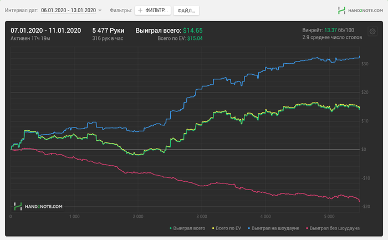The image size is (388, 240).
Task: Click the green total winnings line endpoint
Action: pyautogui.click(x=359, y=109)
